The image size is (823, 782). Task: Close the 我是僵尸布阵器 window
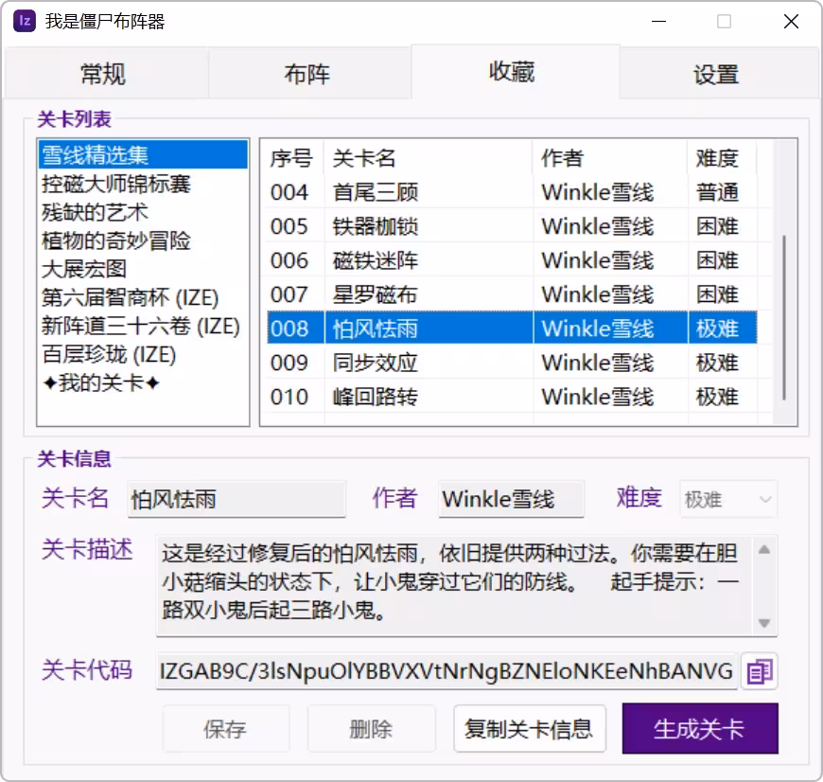click(791, 22)
